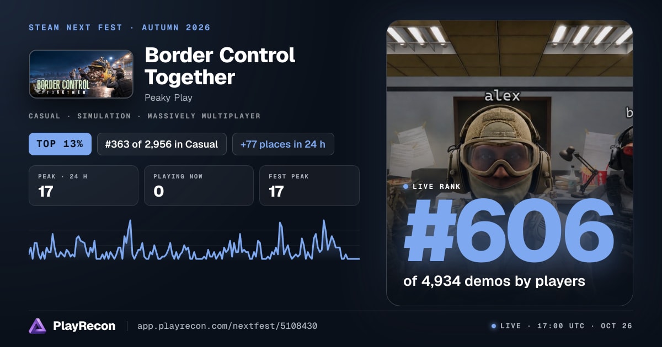Image resolution: width=662 pixels, height=347 pixels.
Task: Click the PlayRecon brand name text
Action: click(84, 326)
